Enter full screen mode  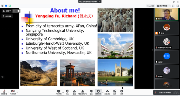click(x=173, y=6)
